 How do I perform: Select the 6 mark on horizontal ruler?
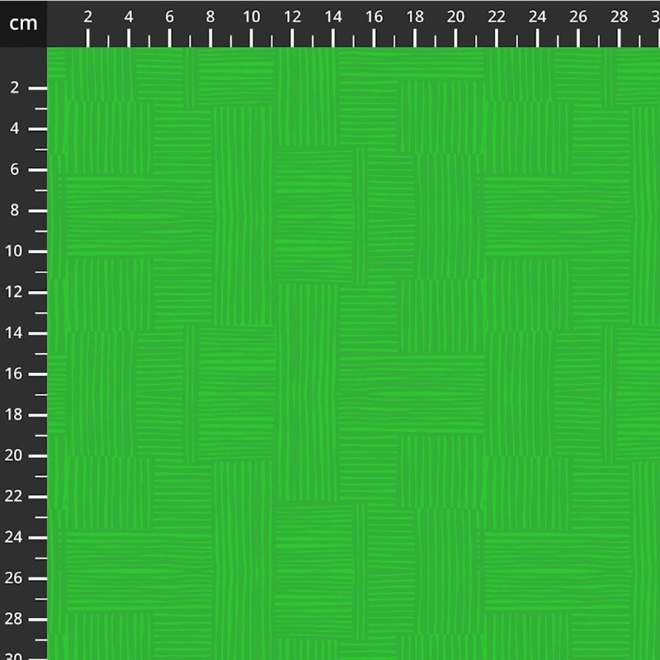(170, 18)
